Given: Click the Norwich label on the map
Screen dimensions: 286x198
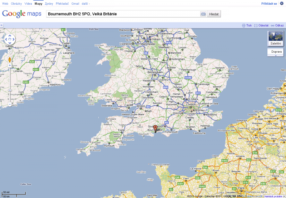Looking at the screenshot, I should click(220, 68).
